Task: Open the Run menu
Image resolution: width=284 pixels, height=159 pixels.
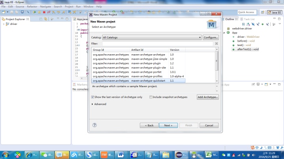Action: pyautogui.click(x=78, y=7)
